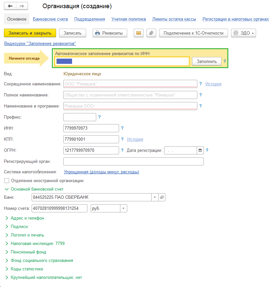Click into the Регистрирующий орган input field
Image resolution: width=274 pixels, height=287 pixels.
coord(133,162)
